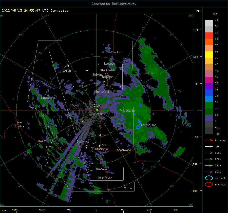Click the Ponoka label
This screenshot has width=228, height=213.
point(116,52)
